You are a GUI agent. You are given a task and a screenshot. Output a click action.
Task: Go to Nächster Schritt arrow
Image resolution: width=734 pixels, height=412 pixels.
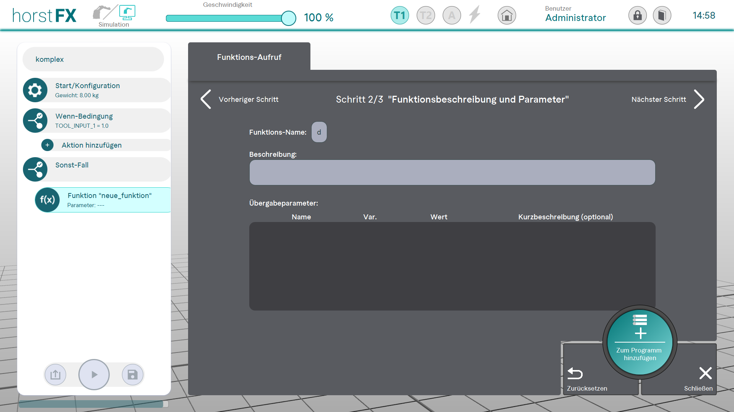(698, 100)
